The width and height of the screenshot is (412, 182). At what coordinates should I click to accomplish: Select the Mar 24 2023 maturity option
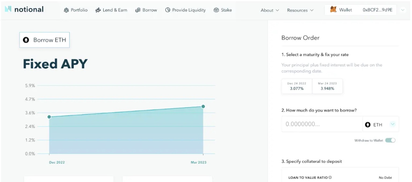coord(327,86)
